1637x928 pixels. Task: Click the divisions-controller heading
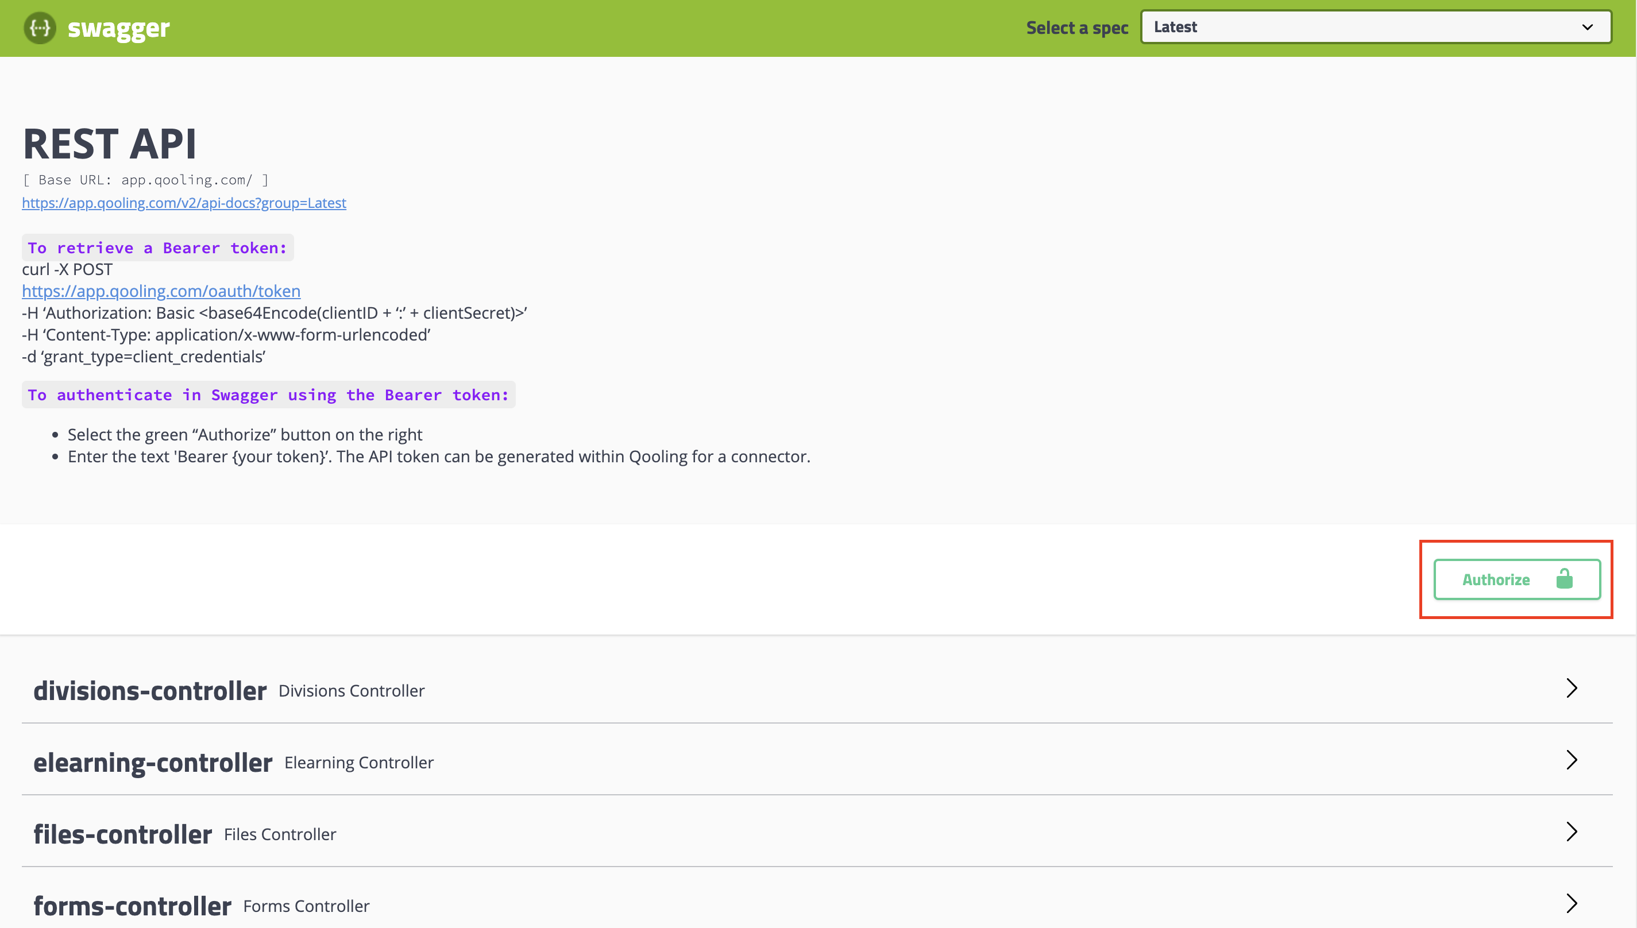tap(150, 691)
